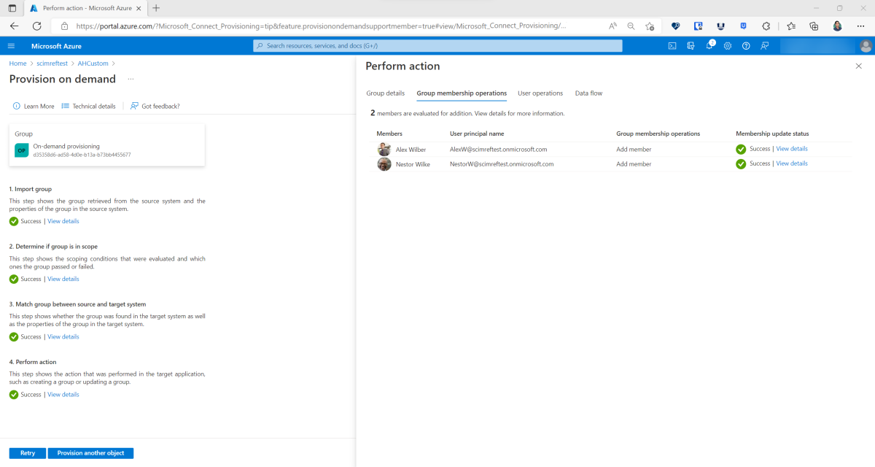Image resolution: width=875 pixels, height=467 pixels.
Task: Click the Azure search resources box
Action: click(437, 46)
